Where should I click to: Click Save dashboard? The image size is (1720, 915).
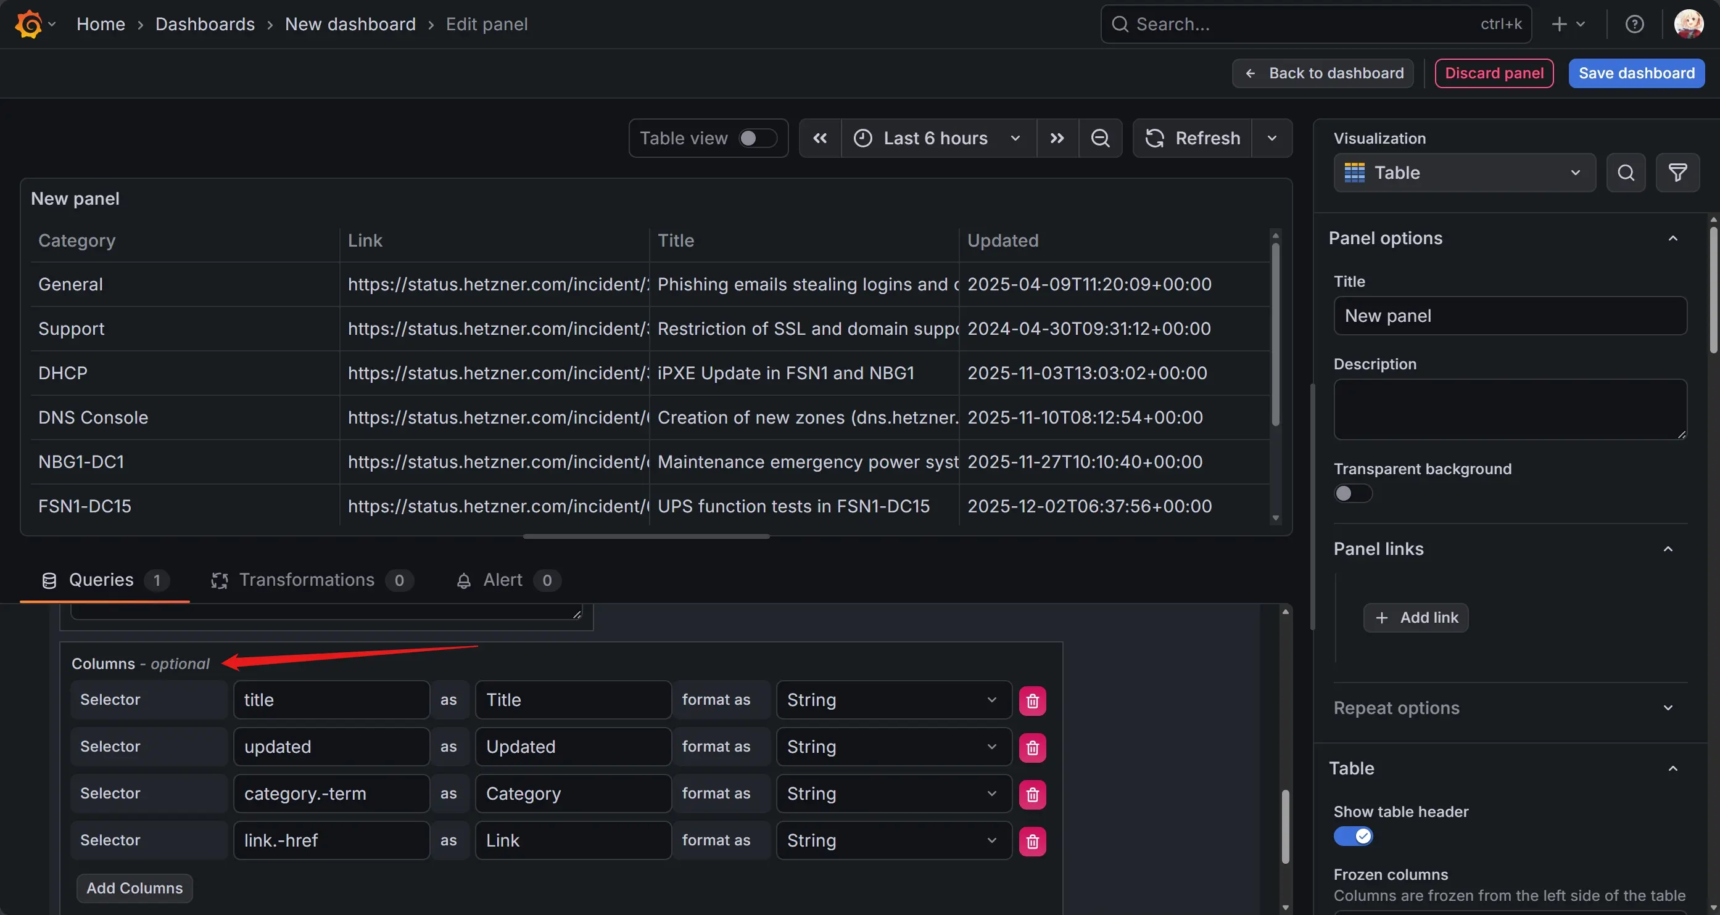(1636, 73)
